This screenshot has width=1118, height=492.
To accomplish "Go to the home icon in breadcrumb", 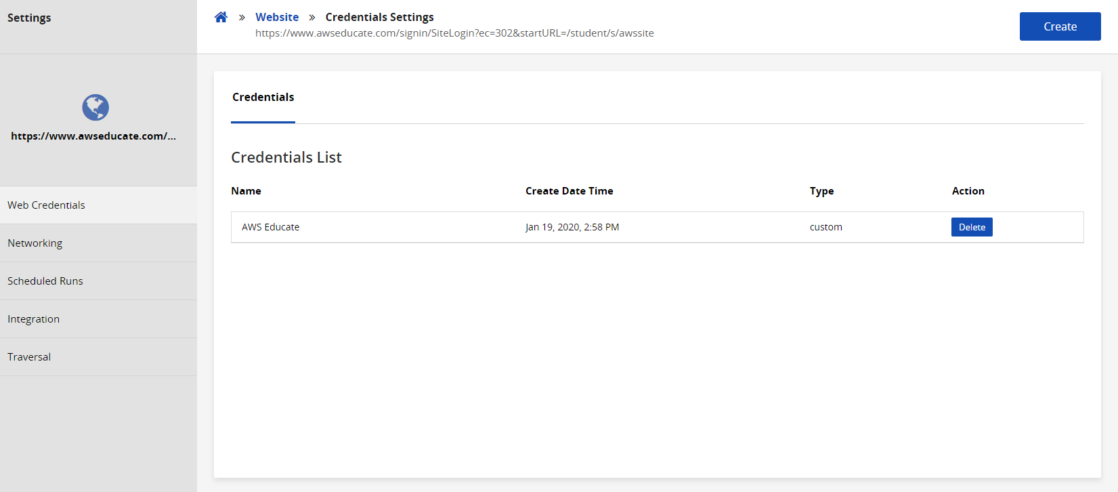I will pos(221,17).
